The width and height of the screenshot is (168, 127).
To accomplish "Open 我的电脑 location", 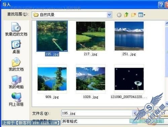I will point(16,82).
